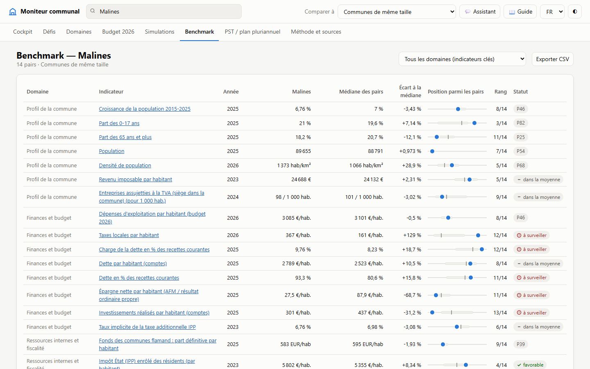Click the Exporter CSV button
Image resolution: width=590 pixels, height=369 pixels.
[552, 59]
